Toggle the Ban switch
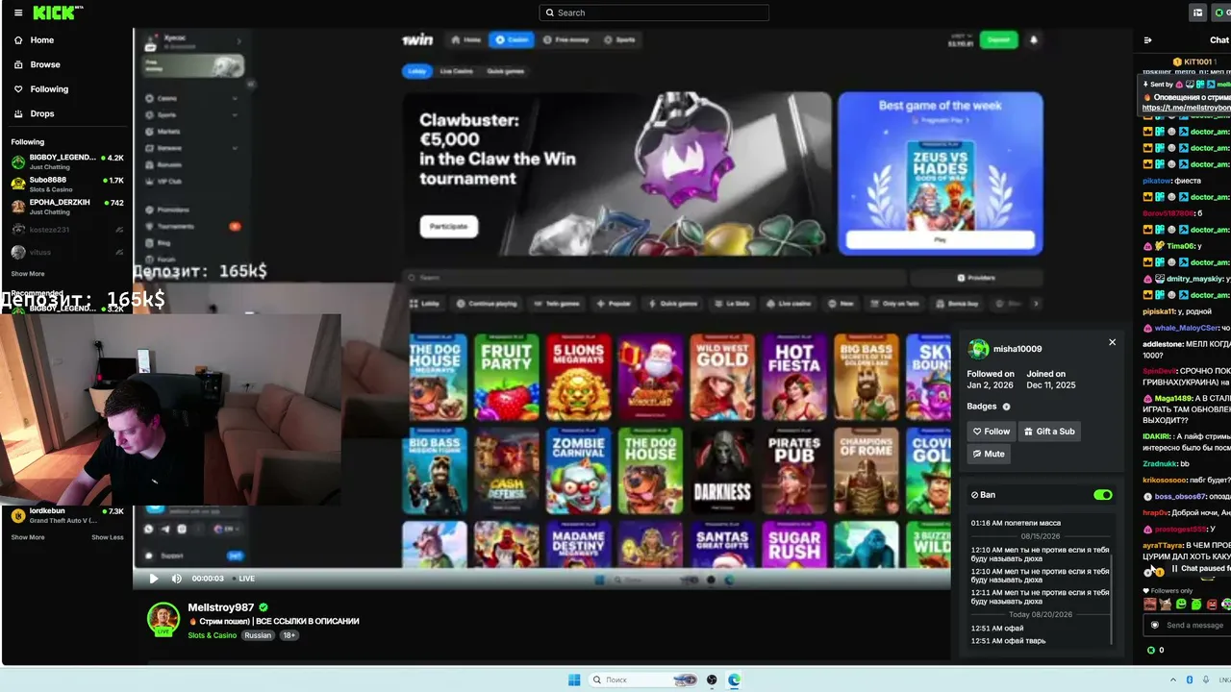 tap(1103, 495)
